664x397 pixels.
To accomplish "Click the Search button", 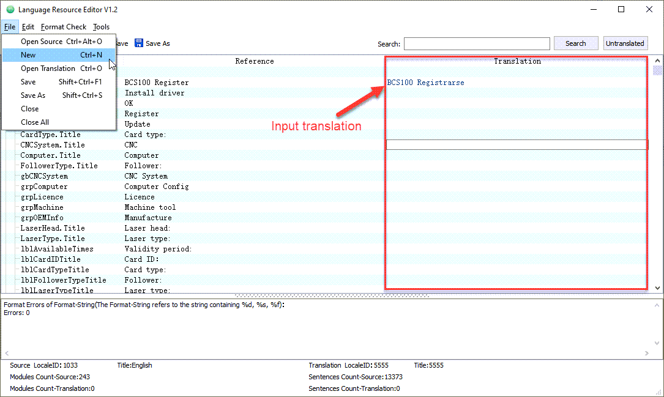I will (x=575, y=43).
